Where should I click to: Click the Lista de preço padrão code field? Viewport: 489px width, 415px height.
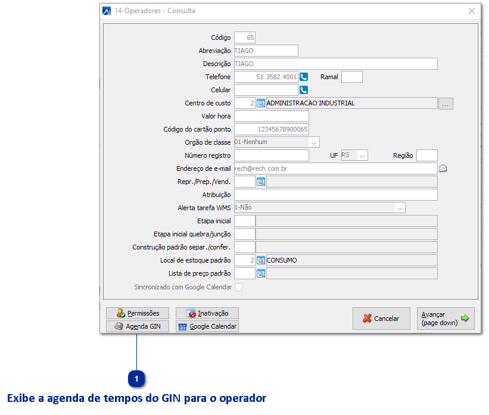[x=245, y=273]
